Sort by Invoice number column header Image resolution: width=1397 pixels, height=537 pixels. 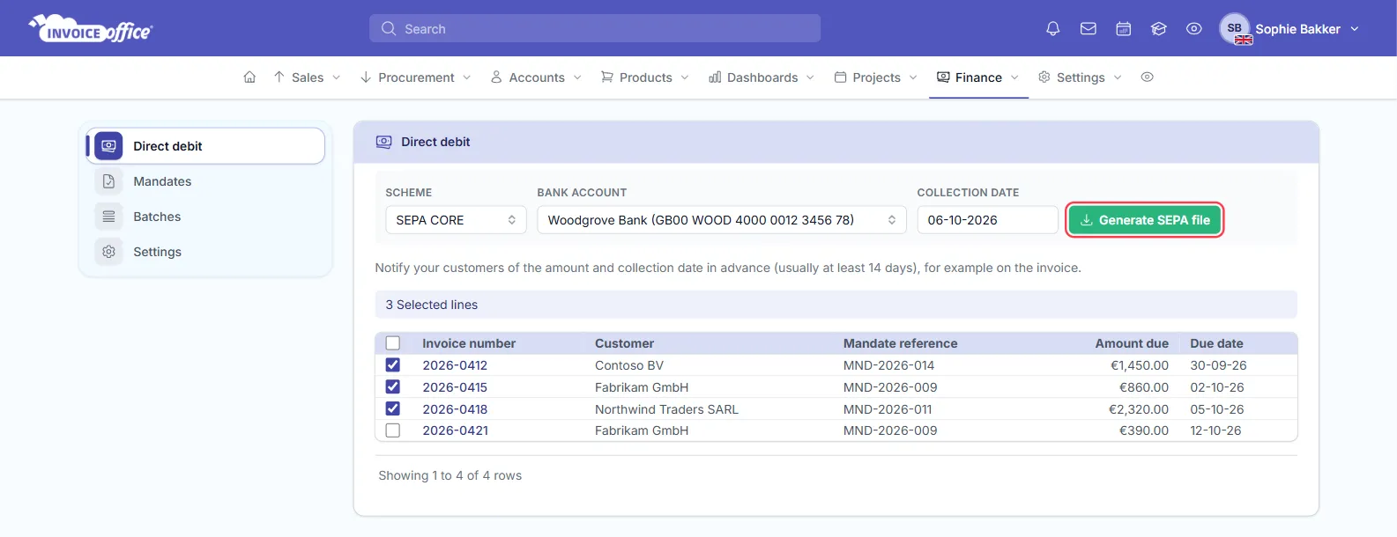(x=469, y=343)
